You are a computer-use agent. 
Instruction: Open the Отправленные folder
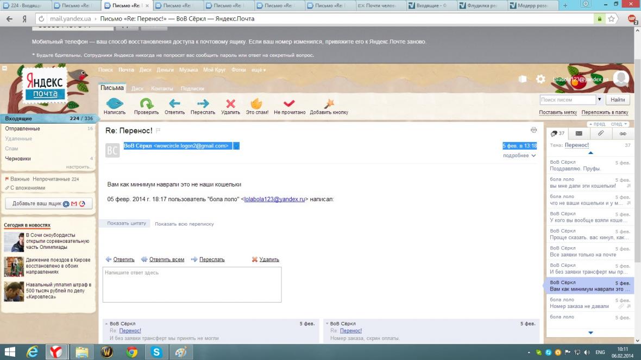(22, 129)
